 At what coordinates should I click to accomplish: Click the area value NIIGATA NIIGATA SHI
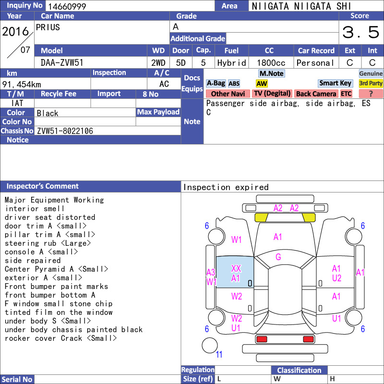pyautogui.click(x=301, y=6)
